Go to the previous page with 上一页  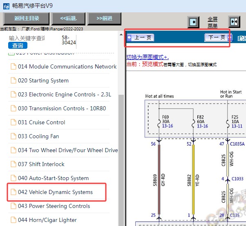click(141, 37)
